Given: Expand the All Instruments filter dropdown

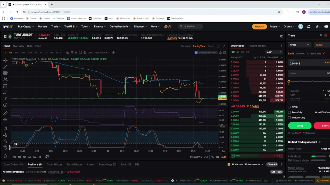Looking at the screenshot, I should point(254,164).
